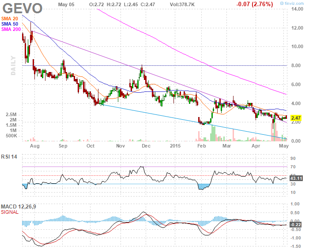The height and width of the screenshot is (250, 309).
Task: Click the 43.11 RSI value tag
Action: coord(296,178)
